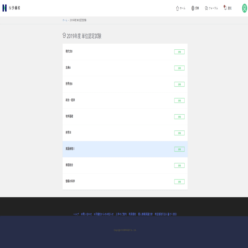
Task: Click the ホーム breadcrumb link
Action: click(65, 20)
